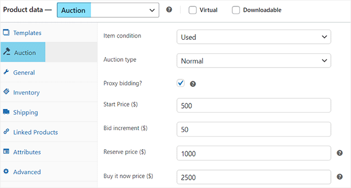
Task: Switch to the General tab
Action: pos(49,72)
